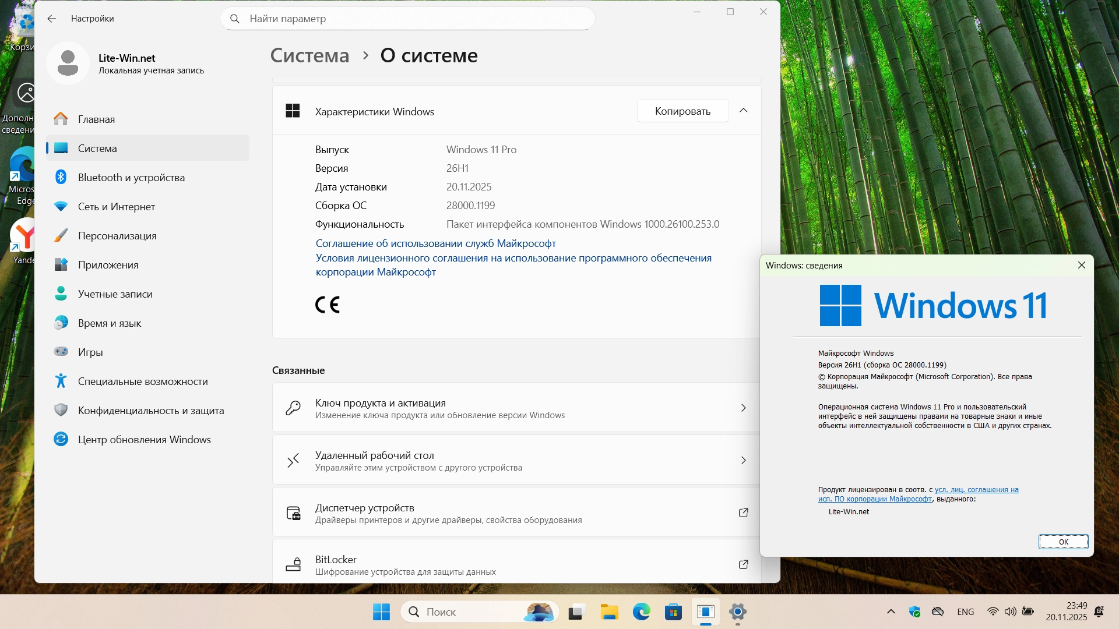The height and width of the screenshot is (629, 1119).
Task: Open Персонализация settings page
Action: pyautogui.click(x=117, y=236)
